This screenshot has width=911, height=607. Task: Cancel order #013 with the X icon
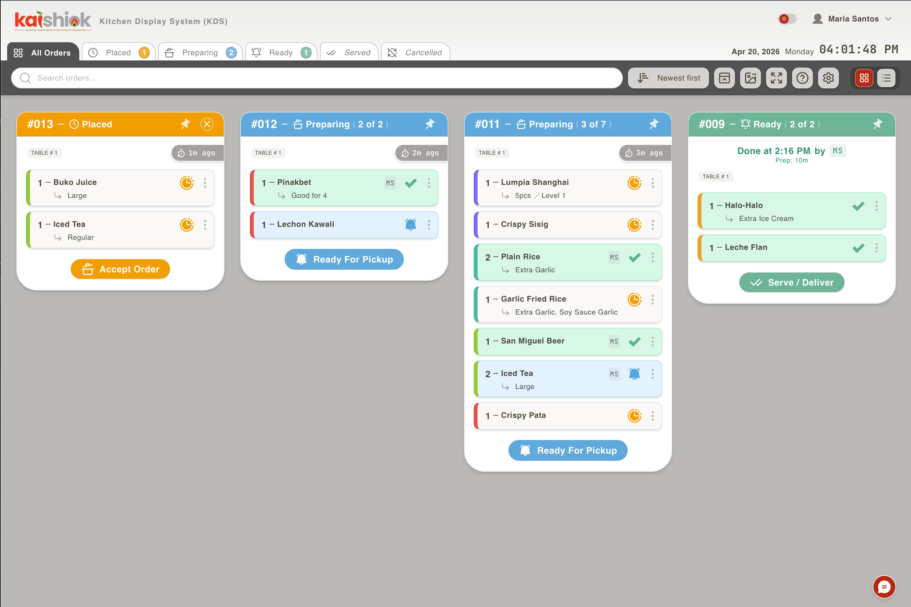pos(207,124)
